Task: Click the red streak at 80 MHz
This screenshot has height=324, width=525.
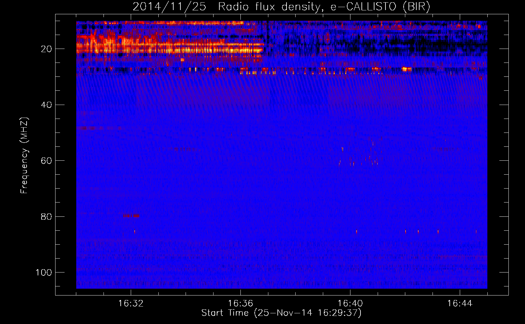Action: (x=131, y=215)
